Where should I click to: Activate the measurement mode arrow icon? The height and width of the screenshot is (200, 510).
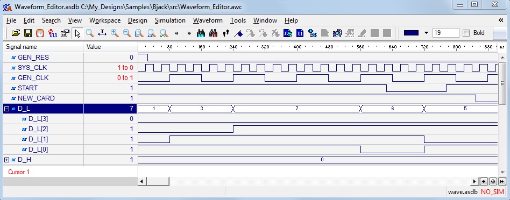point(102,33)
